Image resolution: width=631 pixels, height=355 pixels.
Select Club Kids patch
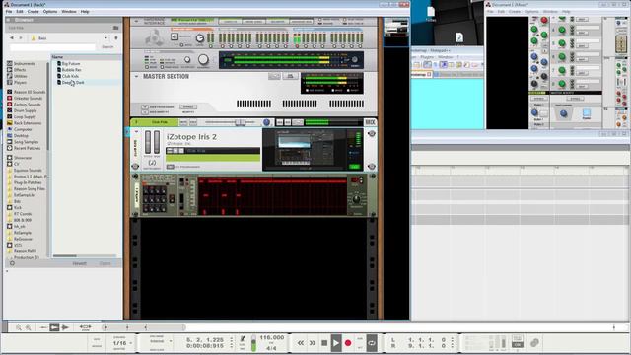click(70, 76)
